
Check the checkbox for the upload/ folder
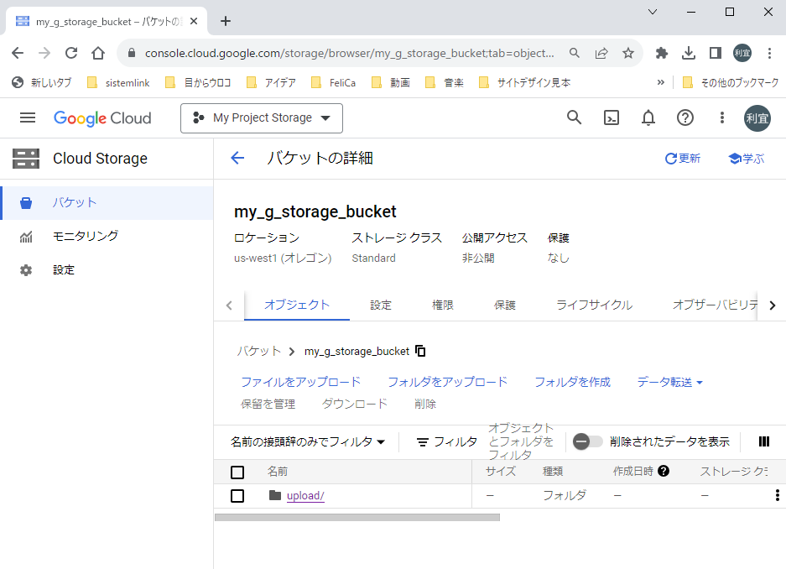[237, 495]
